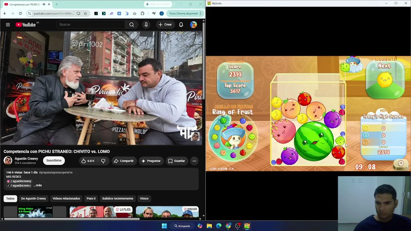Click the video title Competencia con PICHU STRANEO

point(57,151)
